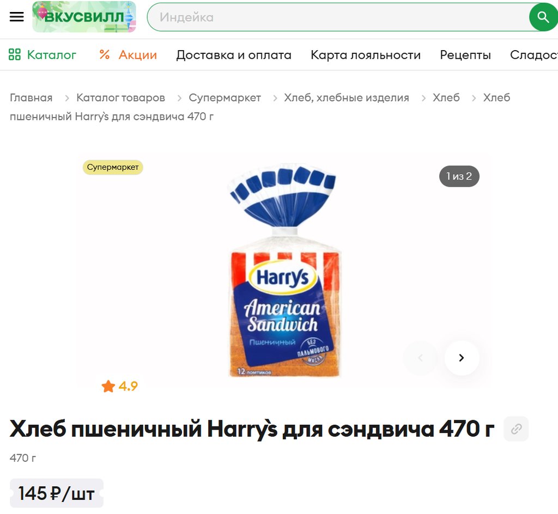Viewport: 558px width, 514px height.
Task: Open Доставка и оплата menu item
Action: [234, 55]
